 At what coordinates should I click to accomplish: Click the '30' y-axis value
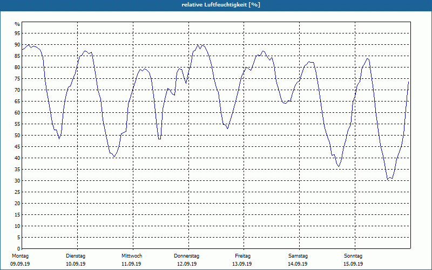coord(17,181)
